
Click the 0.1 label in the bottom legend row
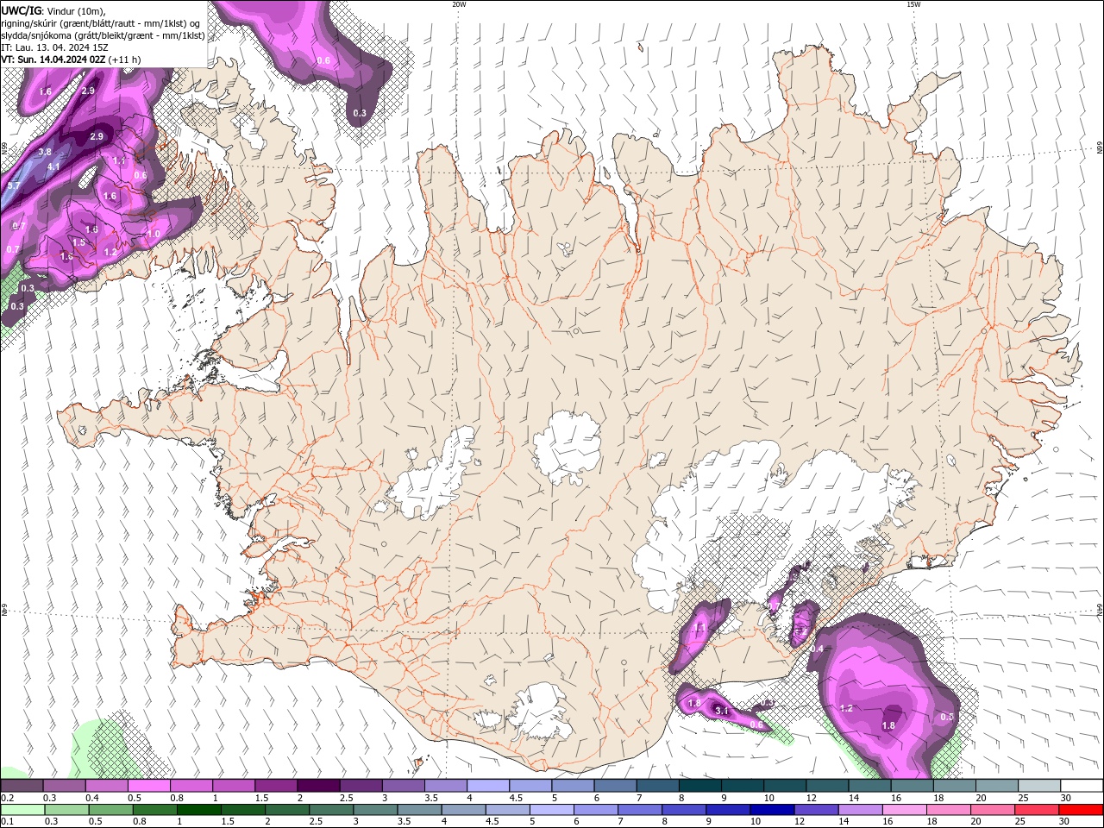click(x=7, y=822)
